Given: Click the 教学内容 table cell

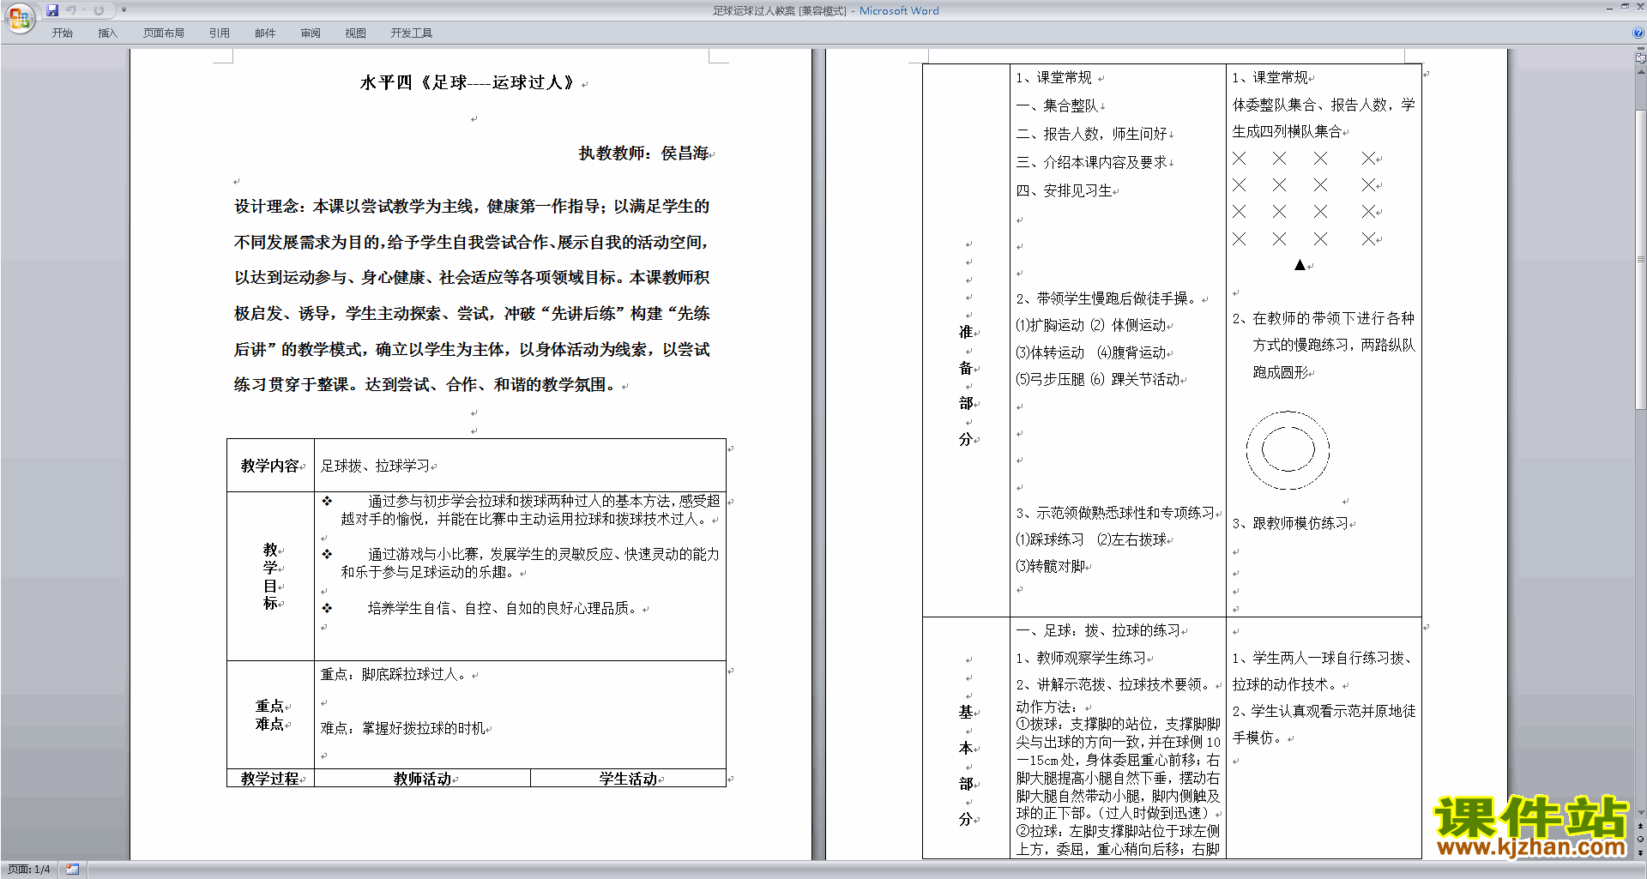Looking at the screenshot, I should click(270, 466).
